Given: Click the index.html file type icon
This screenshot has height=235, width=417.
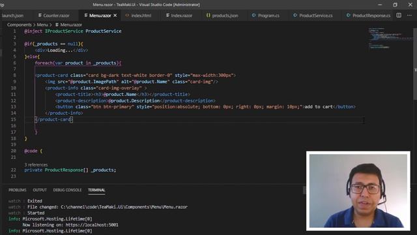Looking at the screenshot, I should click(x=127, y=16).
